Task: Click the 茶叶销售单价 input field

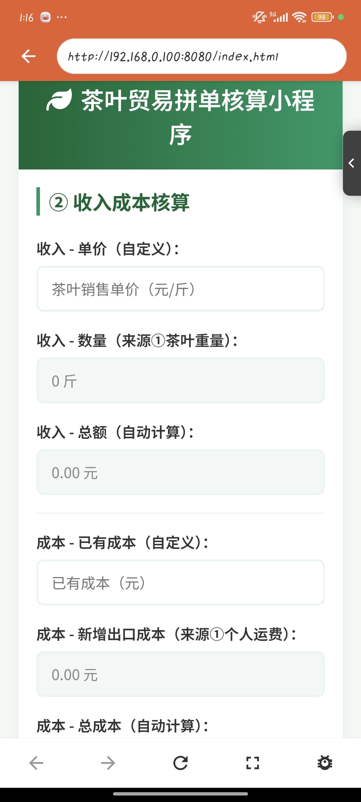Action: pos(180,289)
